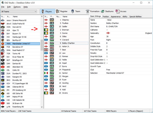Viewport: 153px width, 113px height.
Task: Switch to Basic Settings tab
Action: click(x=95, y=16)
